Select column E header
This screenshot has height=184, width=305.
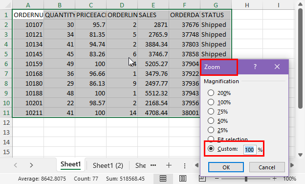[x=153, y=5]
